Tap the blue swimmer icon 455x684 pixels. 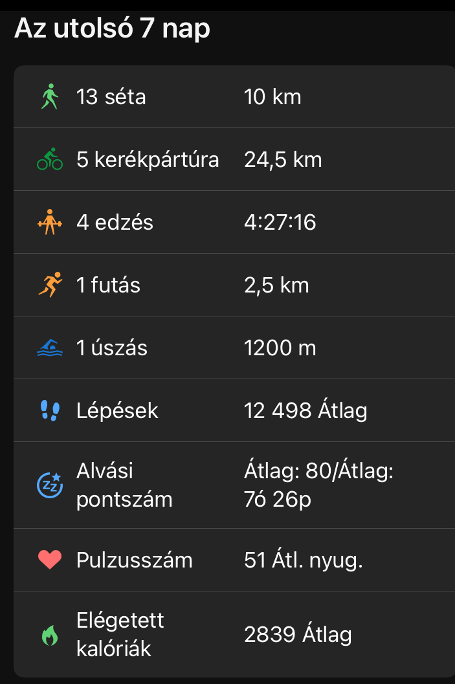[x=49, y=348]
